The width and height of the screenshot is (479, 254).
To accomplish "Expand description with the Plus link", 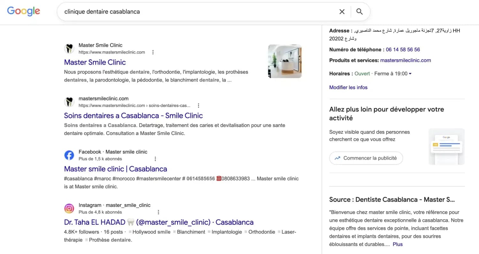I will click(x=398, y=244).
